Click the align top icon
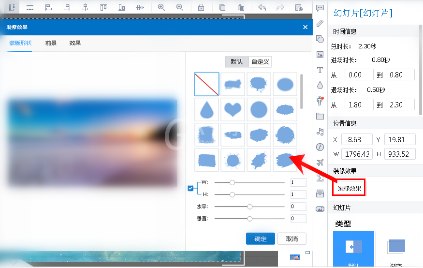 click(x=103, y=7)
